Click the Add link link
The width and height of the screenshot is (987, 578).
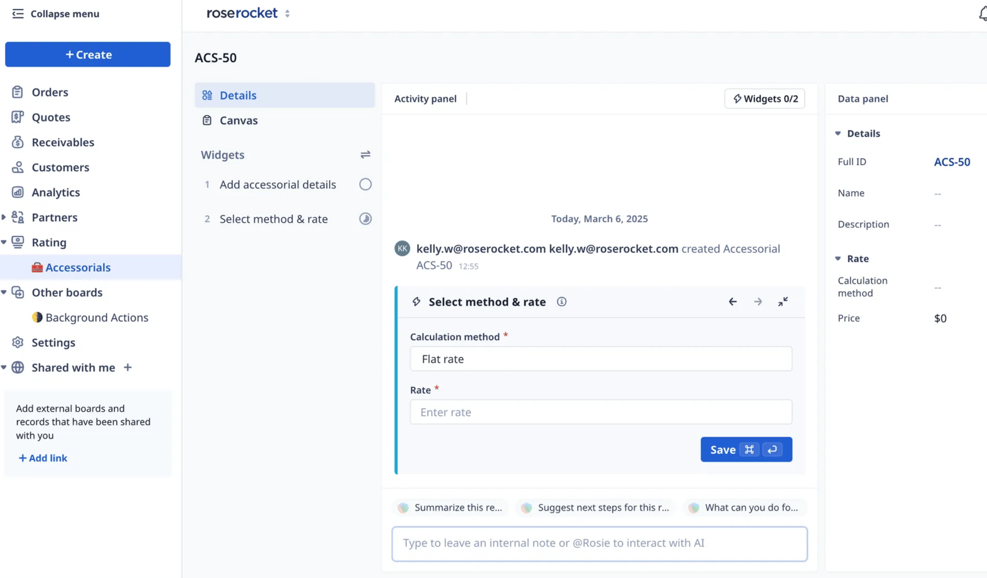click(43, 458)
